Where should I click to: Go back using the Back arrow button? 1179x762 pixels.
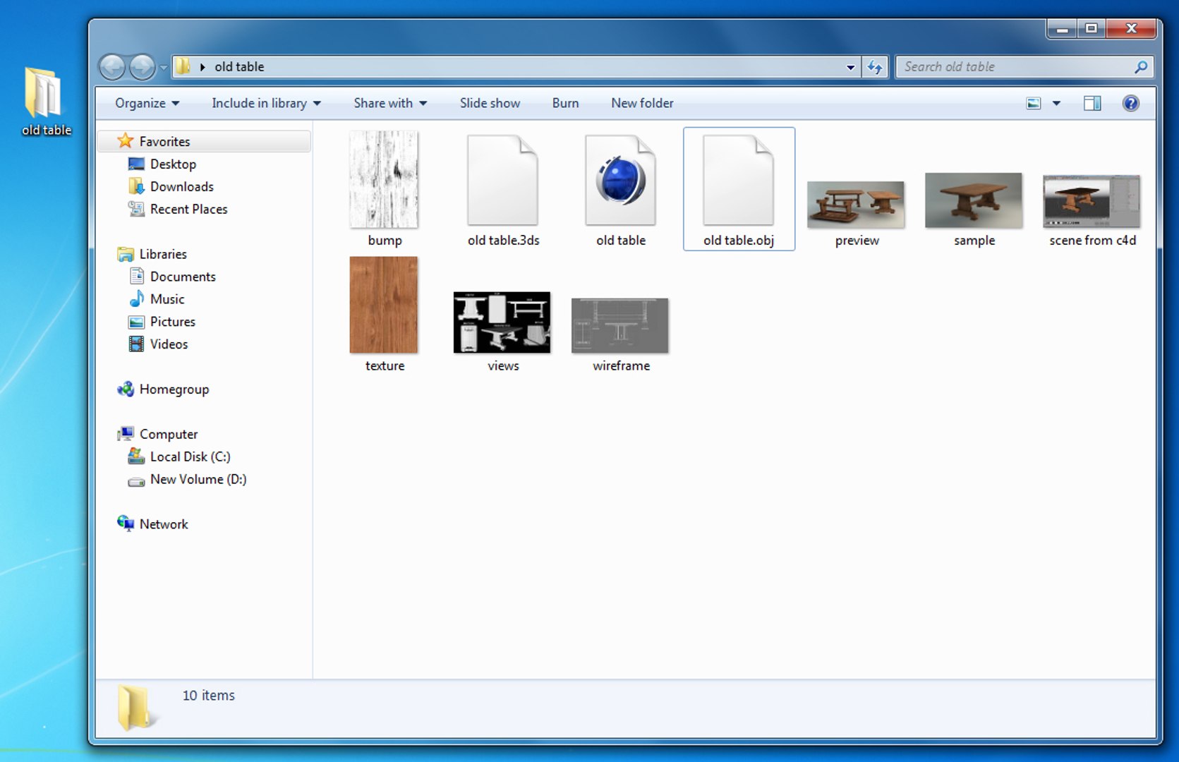tap(111, 67)
